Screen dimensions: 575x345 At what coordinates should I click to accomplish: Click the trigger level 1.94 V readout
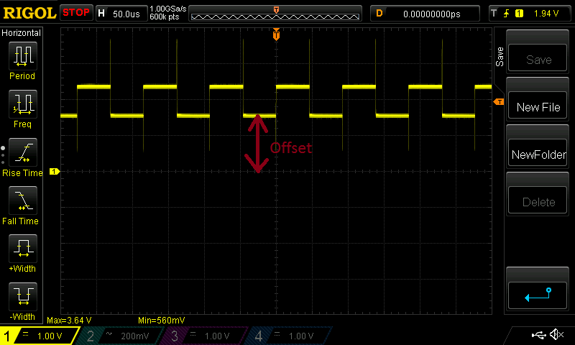546,14
